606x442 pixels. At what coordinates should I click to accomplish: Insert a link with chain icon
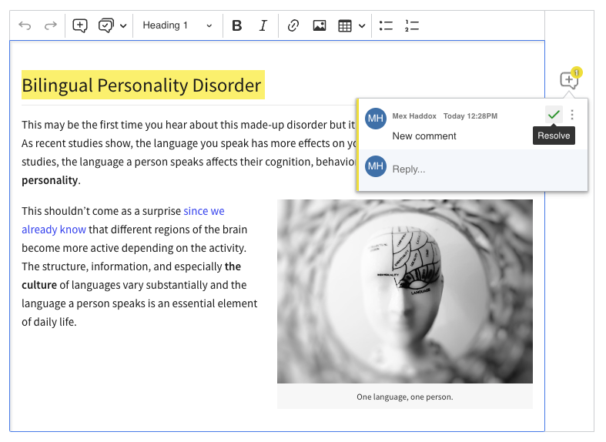(293, 25)
